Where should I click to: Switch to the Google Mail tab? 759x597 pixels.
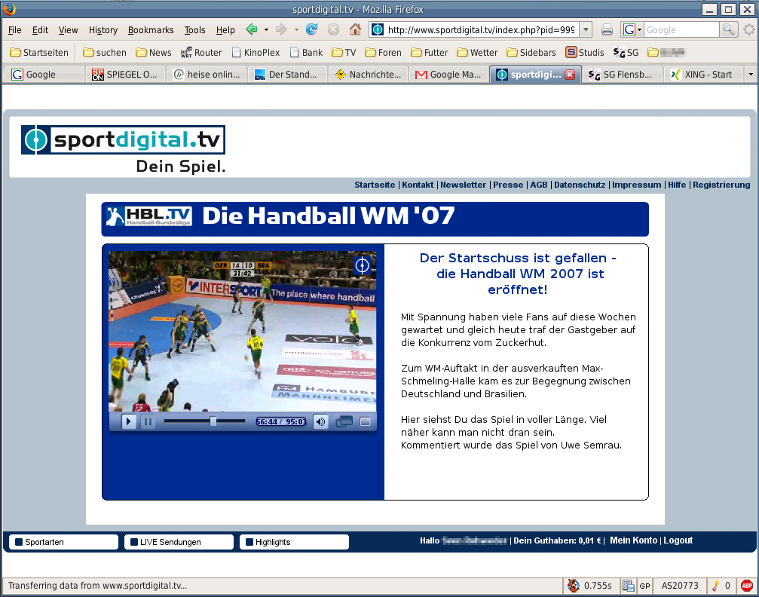448,75
